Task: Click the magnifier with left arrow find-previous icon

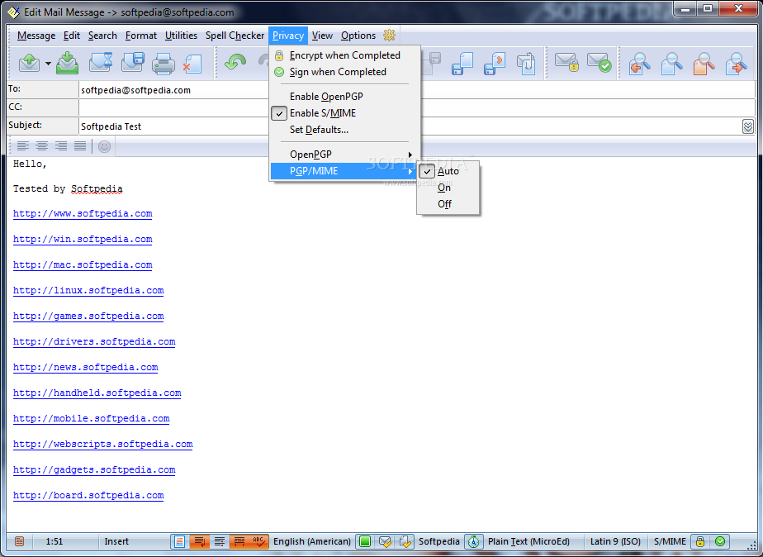Action: click(640, 64)
